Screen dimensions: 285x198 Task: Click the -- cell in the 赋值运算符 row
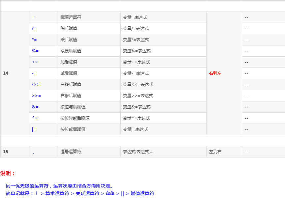tap(263, 17)
